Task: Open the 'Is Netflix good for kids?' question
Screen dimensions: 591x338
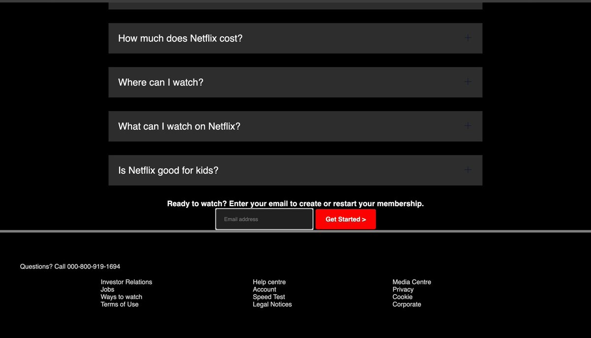Action: pyautogui.click(x=295, y=170)
